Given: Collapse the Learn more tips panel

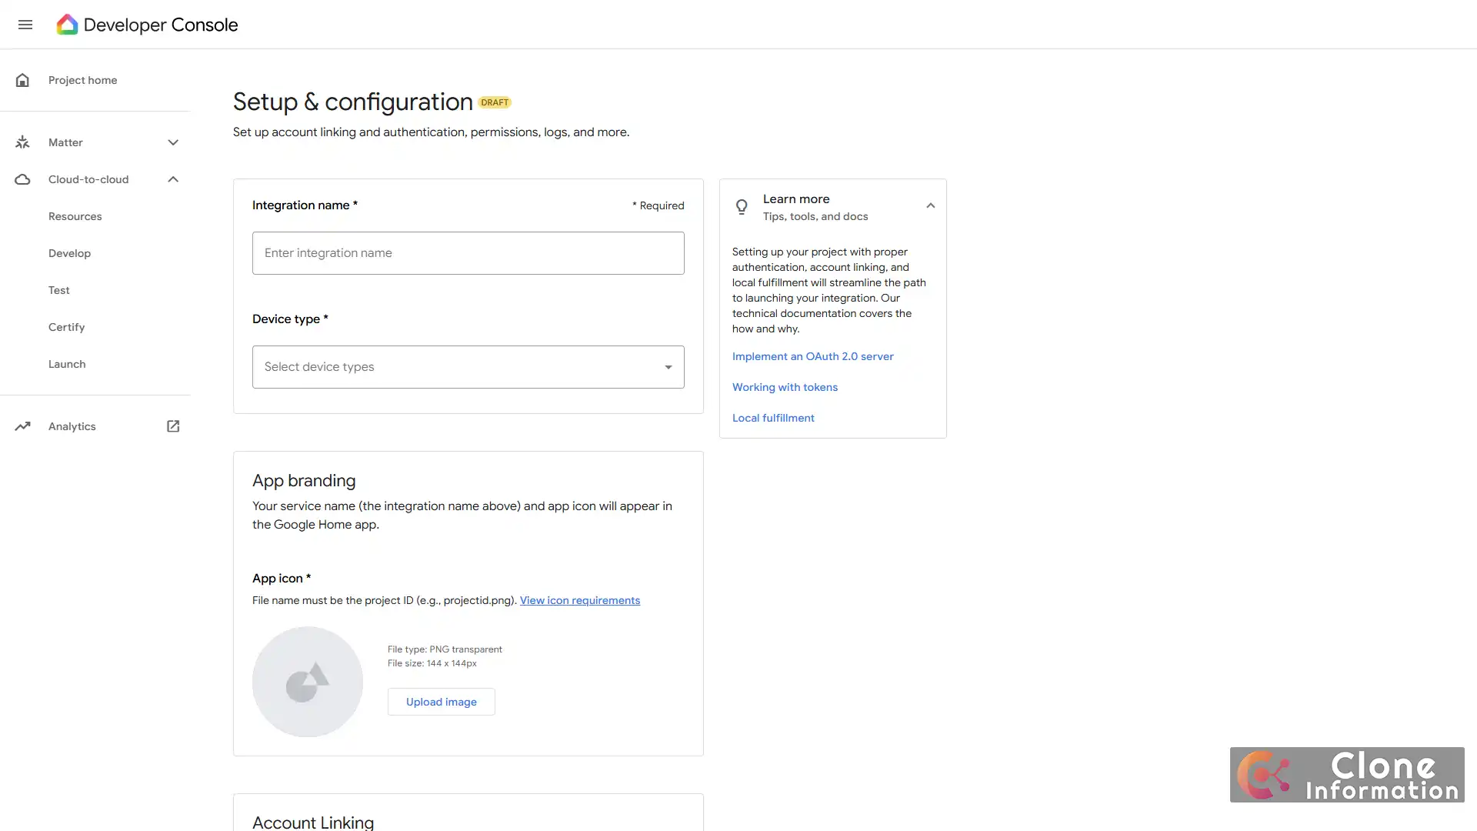Looking at the screenshot, I should [x=930, y=205].
